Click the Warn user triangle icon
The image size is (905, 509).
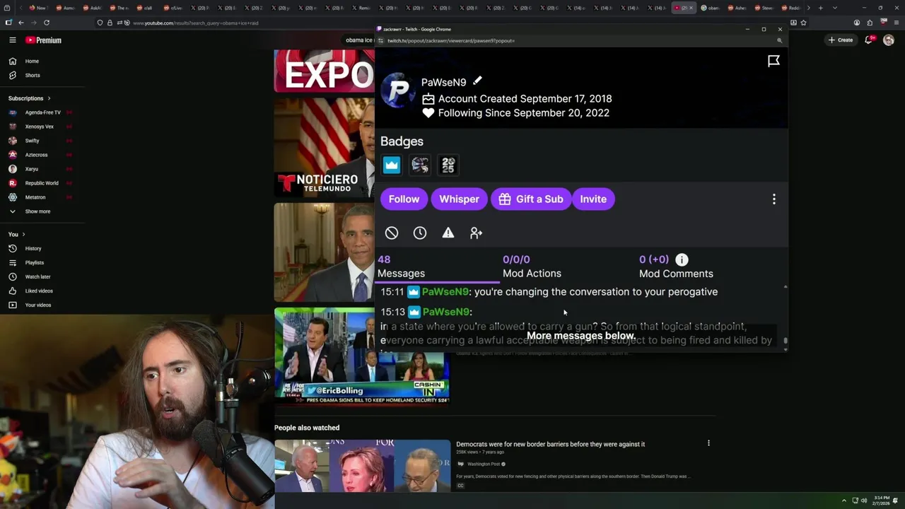448,233
